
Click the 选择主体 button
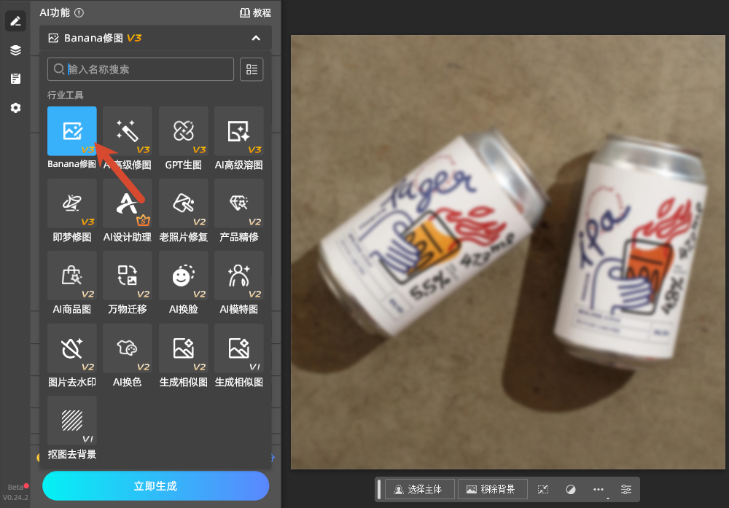point(420,489)
